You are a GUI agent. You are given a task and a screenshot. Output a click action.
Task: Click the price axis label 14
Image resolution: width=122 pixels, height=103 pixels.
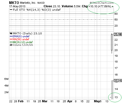(116, 89)
